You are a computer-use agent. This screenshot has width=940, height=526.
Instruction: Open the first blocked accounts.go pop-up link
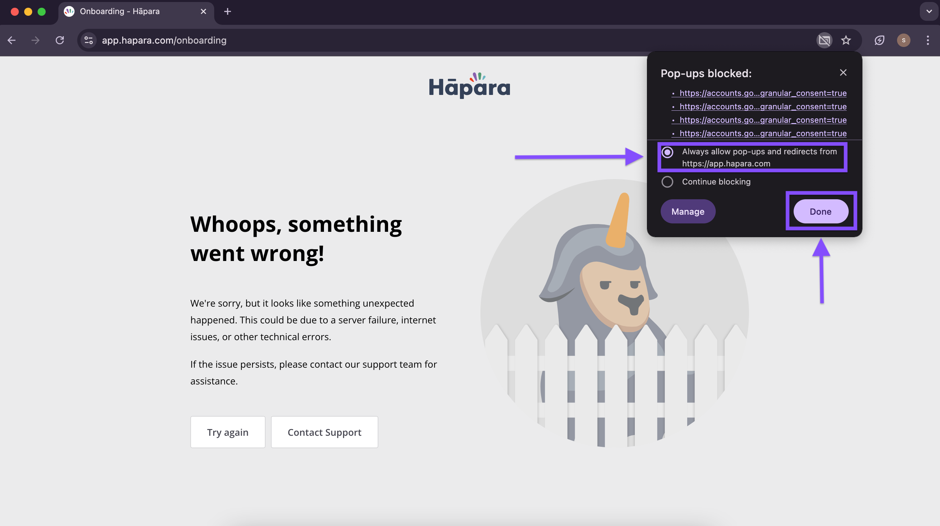point(763,93)
